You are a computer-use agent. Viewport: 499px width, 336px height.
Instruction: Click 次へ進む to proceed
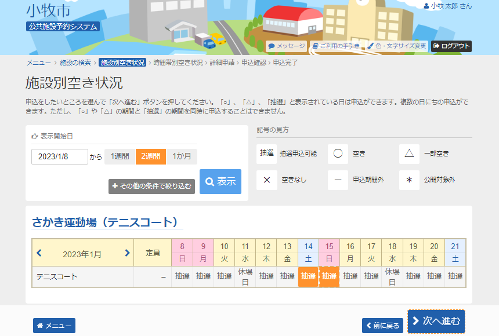[x=436, y=321]
